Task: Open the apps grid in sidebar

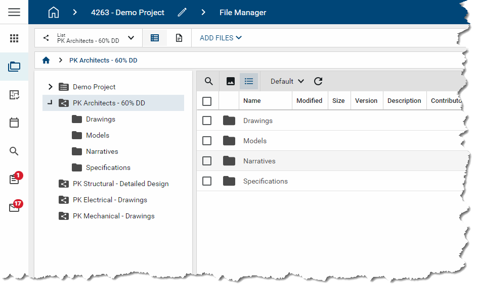Action: click(x=14, y=38)
